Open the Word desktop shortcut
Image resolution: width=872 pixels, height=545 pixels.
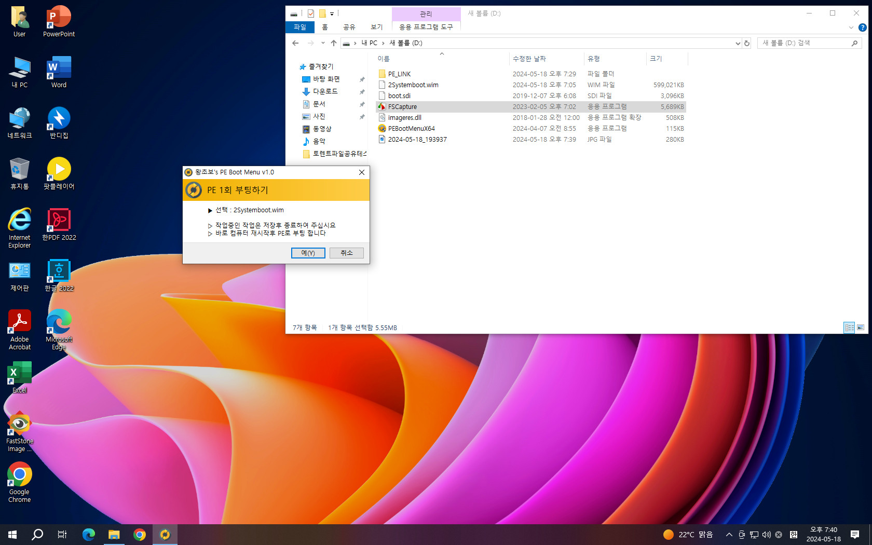point(59,73)
